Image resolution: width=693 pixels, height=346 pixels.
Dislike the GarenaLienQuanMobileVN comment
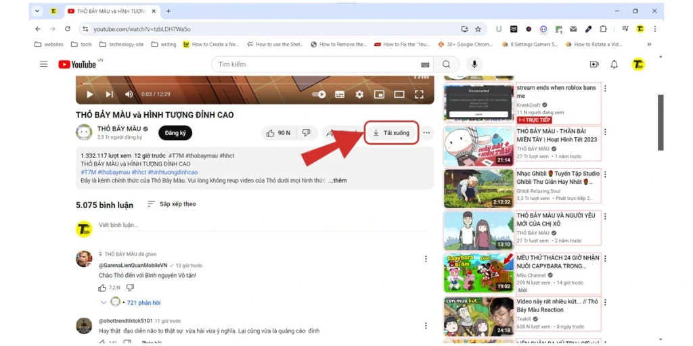tap(130, 288)
